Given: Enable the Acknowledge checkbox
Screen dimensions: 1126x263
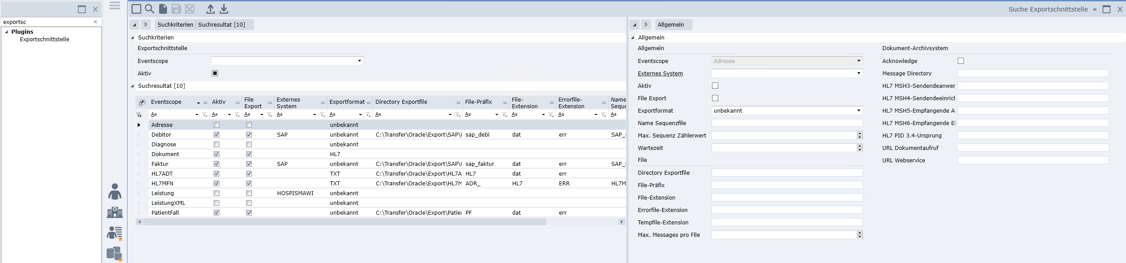Looking at the screenshot, I should point(961,61).
